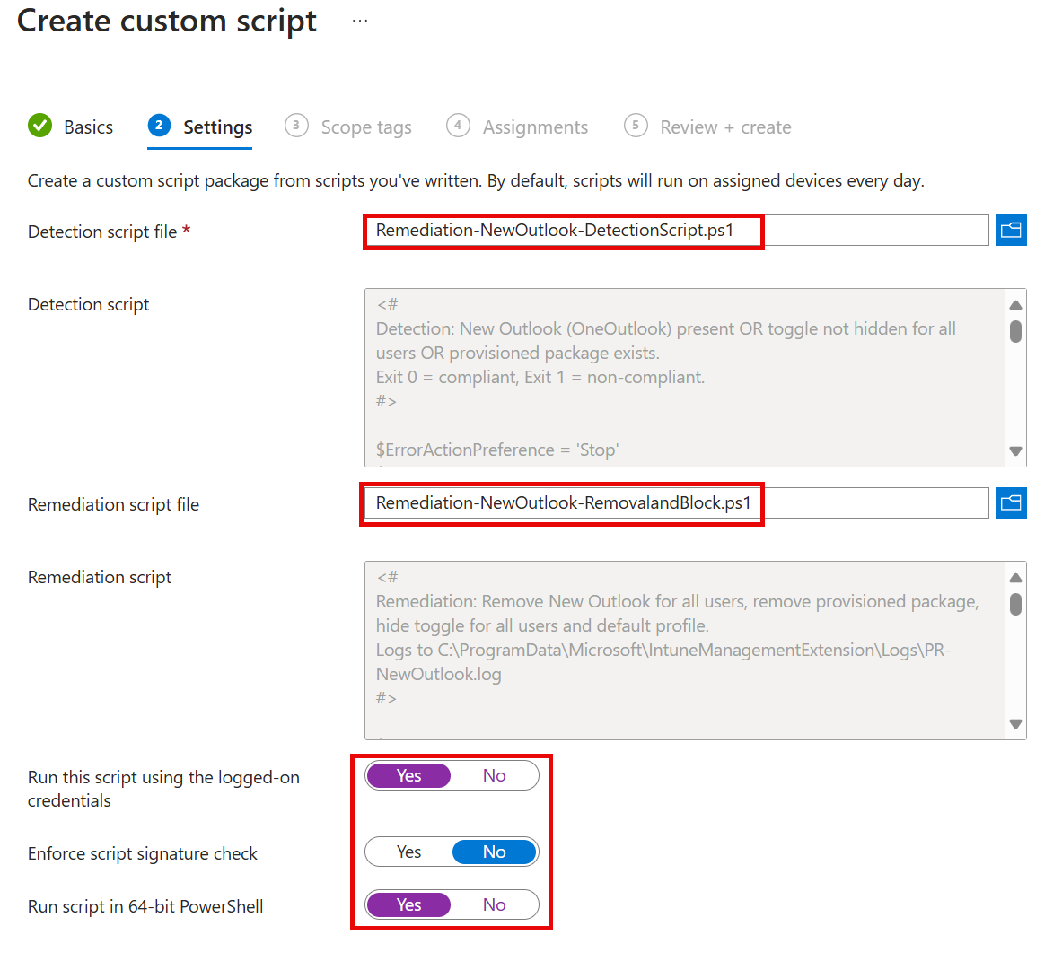Viewport: 1062px width, 961px height.
Task: Click the Remediation script scrollbar thumb
Action: 1015,606
